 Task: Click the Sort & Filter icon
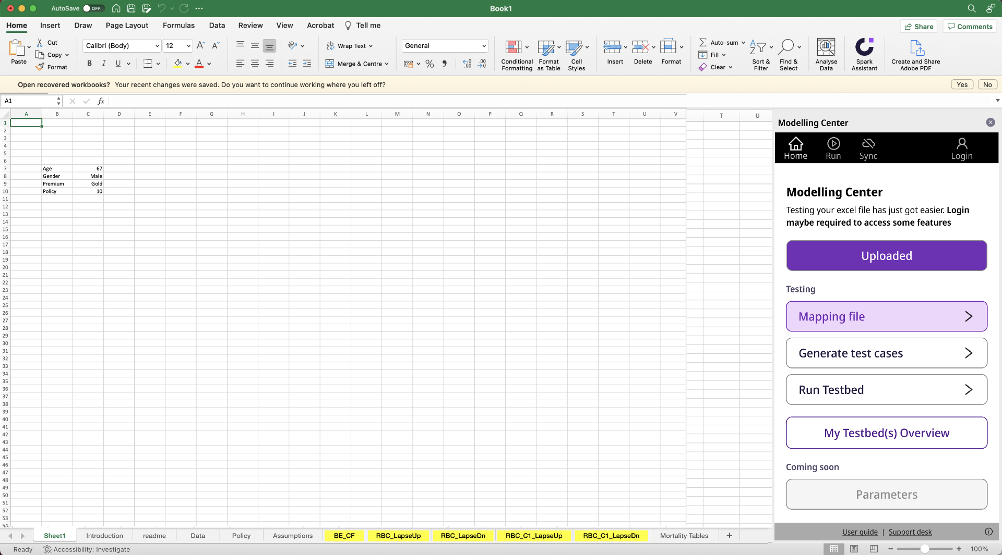point(758,47)
